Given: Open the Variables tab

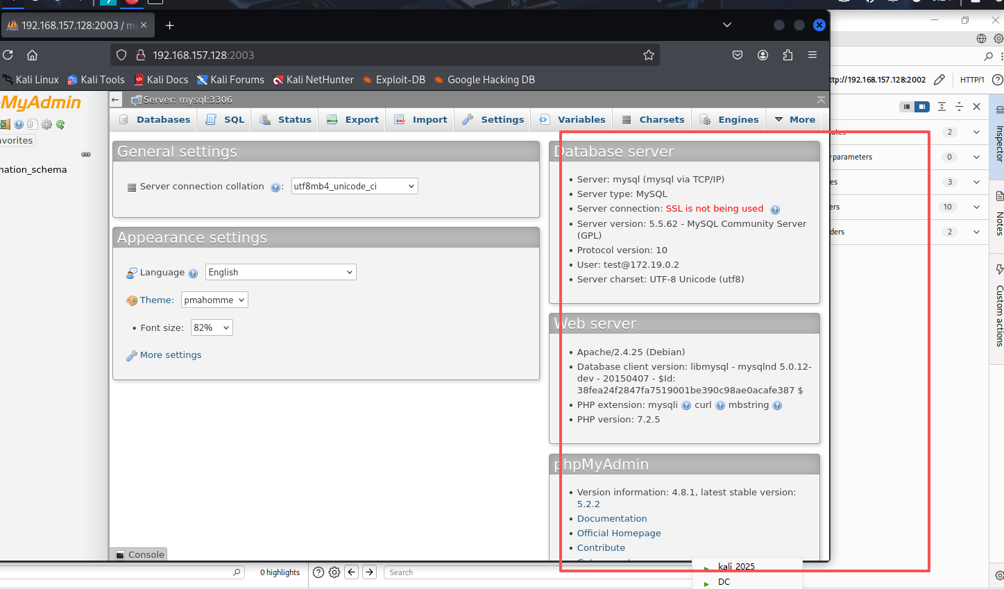Looking at the screenshot, I should pyautogui.click(x=572, y=119).
